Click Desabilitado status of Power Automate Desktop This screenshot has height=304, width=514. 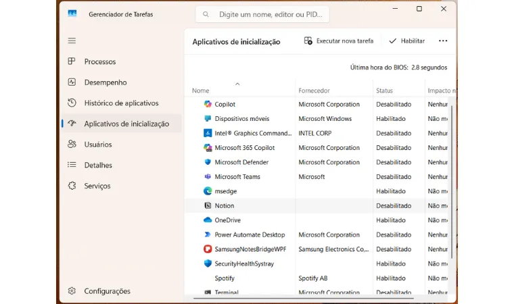tap(394, 234)
